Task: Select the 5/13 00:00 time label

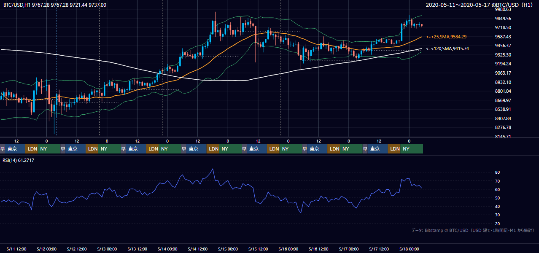Action: pyautogui.click(x=107, y=249)
